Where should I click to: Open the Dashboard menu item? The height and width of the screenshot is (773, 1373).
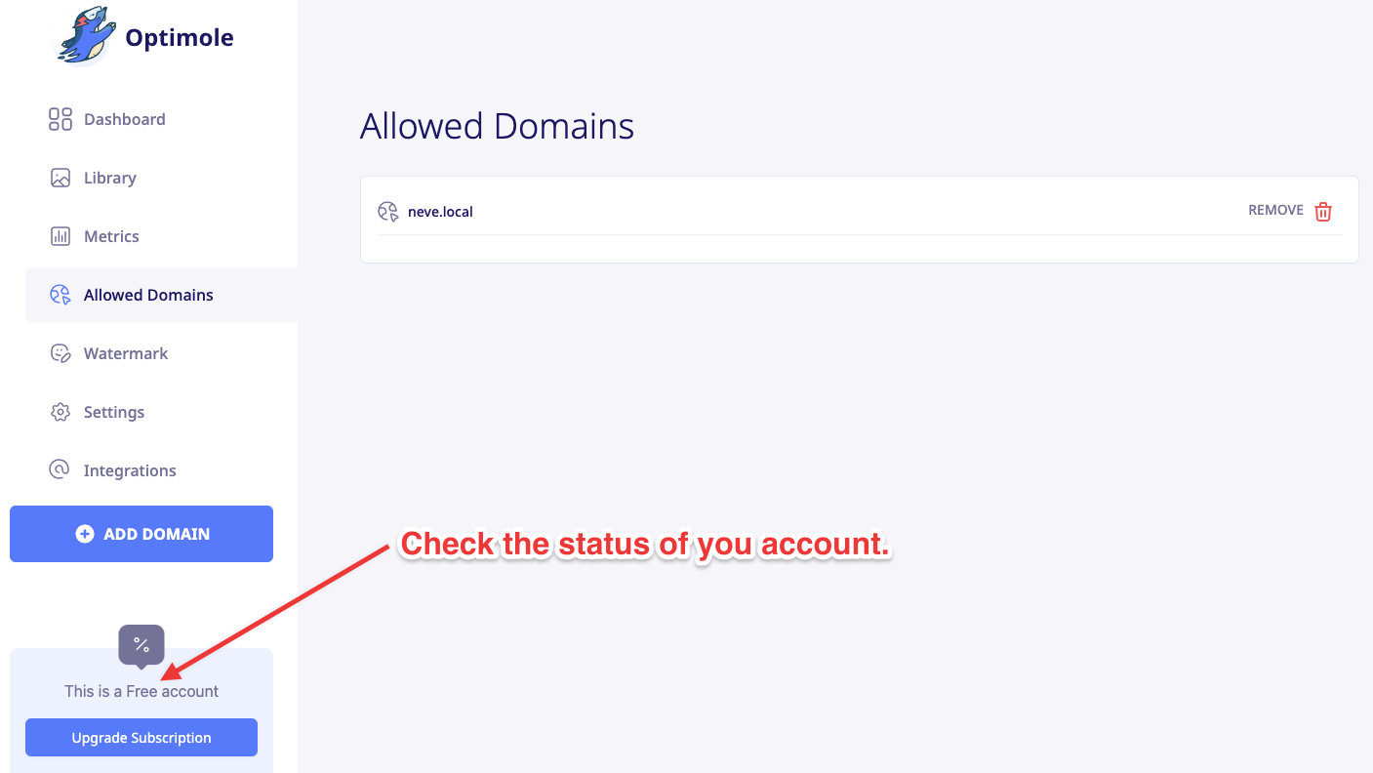pos(124,119)
